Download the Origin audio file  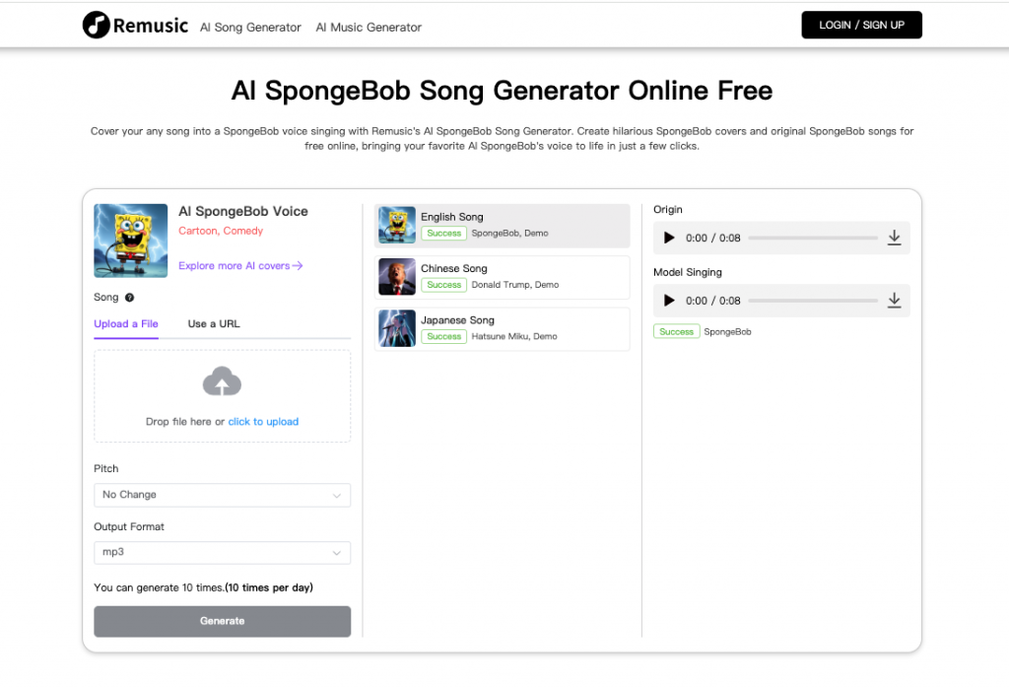point(894,238)
